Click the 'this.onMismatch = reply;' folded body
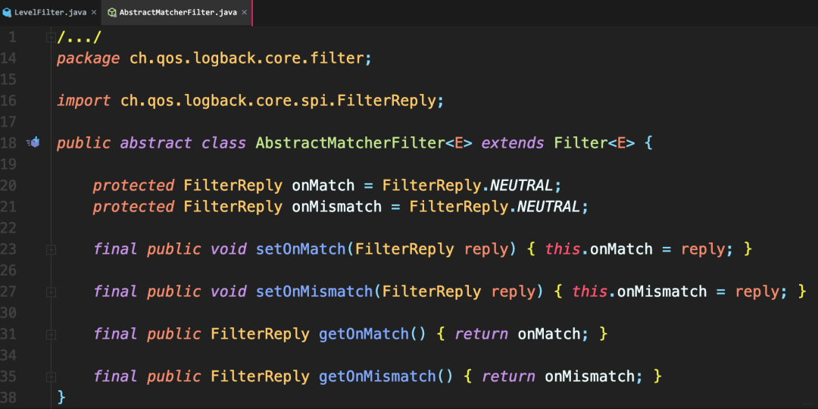Image resolution: width=818 pixels, height=409 pixels. 680,291
